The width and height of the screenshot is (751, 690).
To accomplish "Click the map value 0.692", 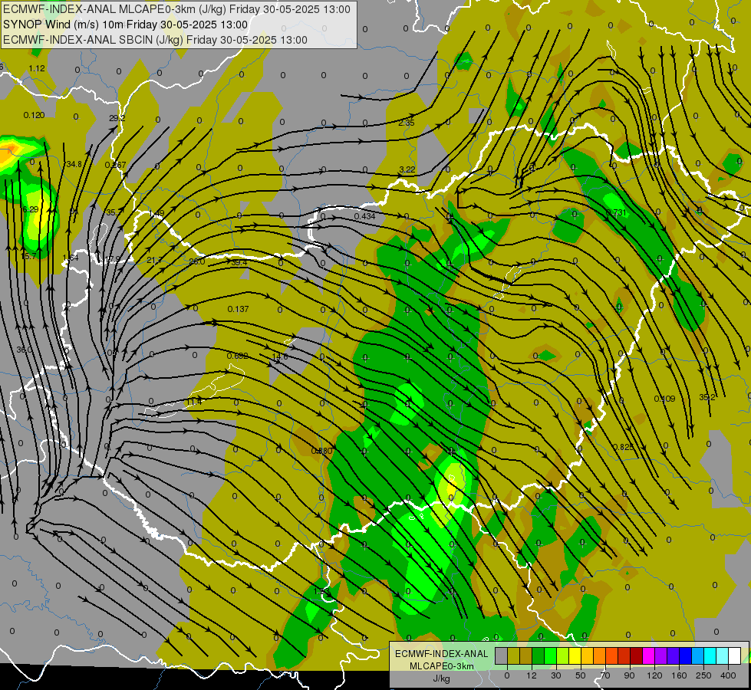I will 238,356.
